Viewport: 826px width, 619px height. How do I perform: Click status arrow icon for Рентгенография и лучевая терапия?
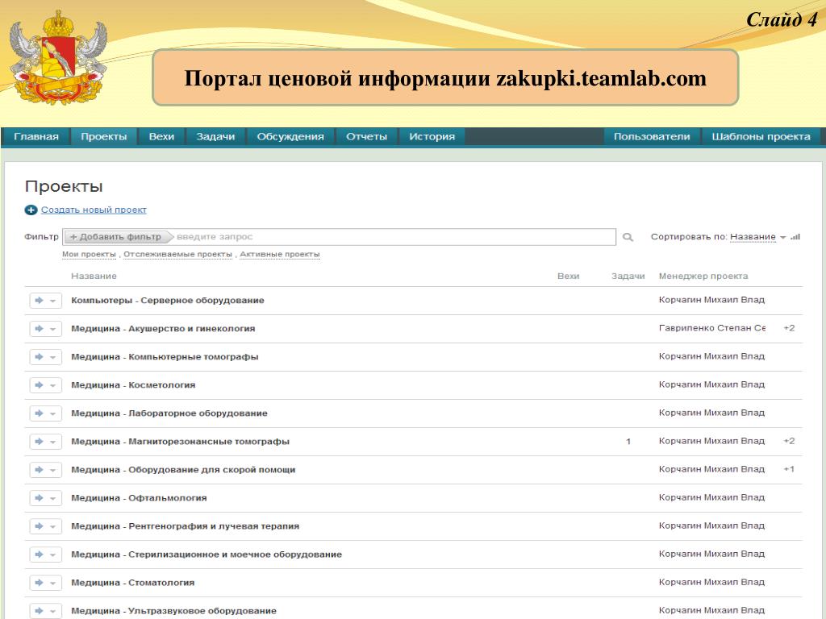[39, 526]
